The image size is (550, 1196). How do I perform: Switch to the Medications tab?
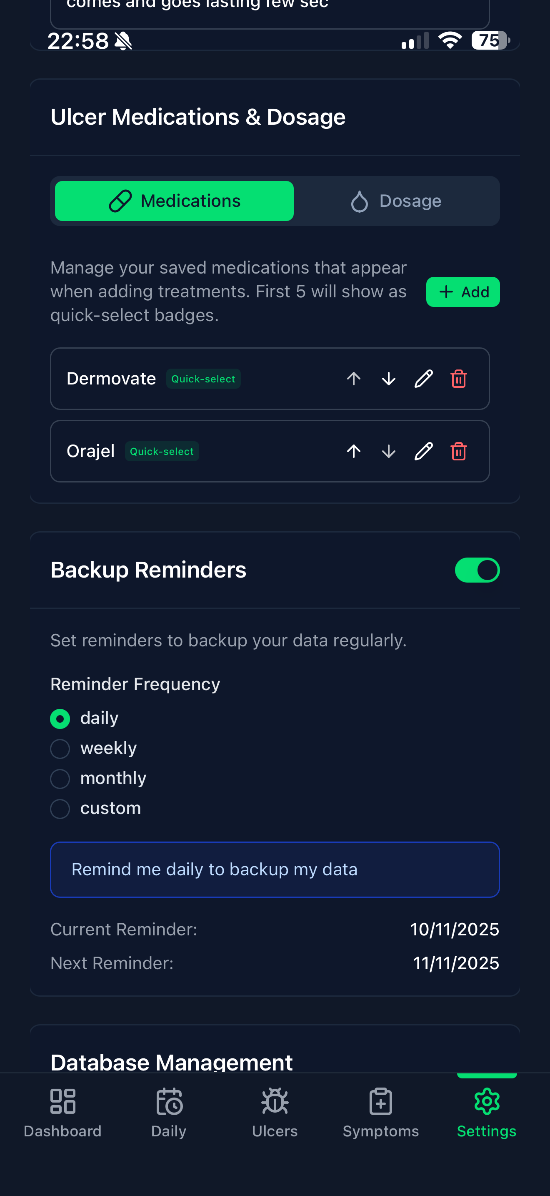[173, 201]
